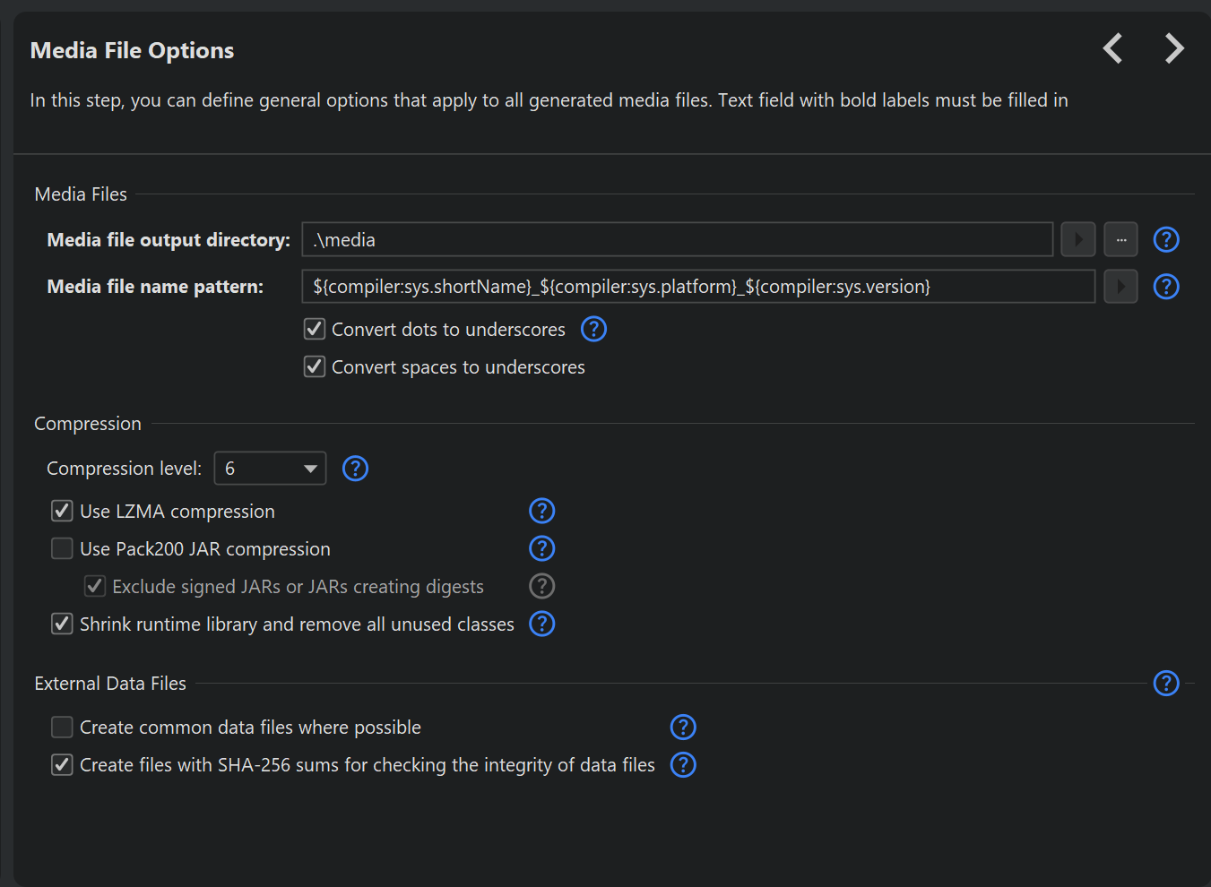This screenshot has height=887, width=1211.
Task: Browse for media output directory
Action: pos(1120,240)
